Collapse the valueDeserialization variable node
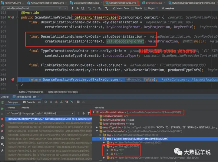Viewport: 218px width, 162px height. (94, 112)
